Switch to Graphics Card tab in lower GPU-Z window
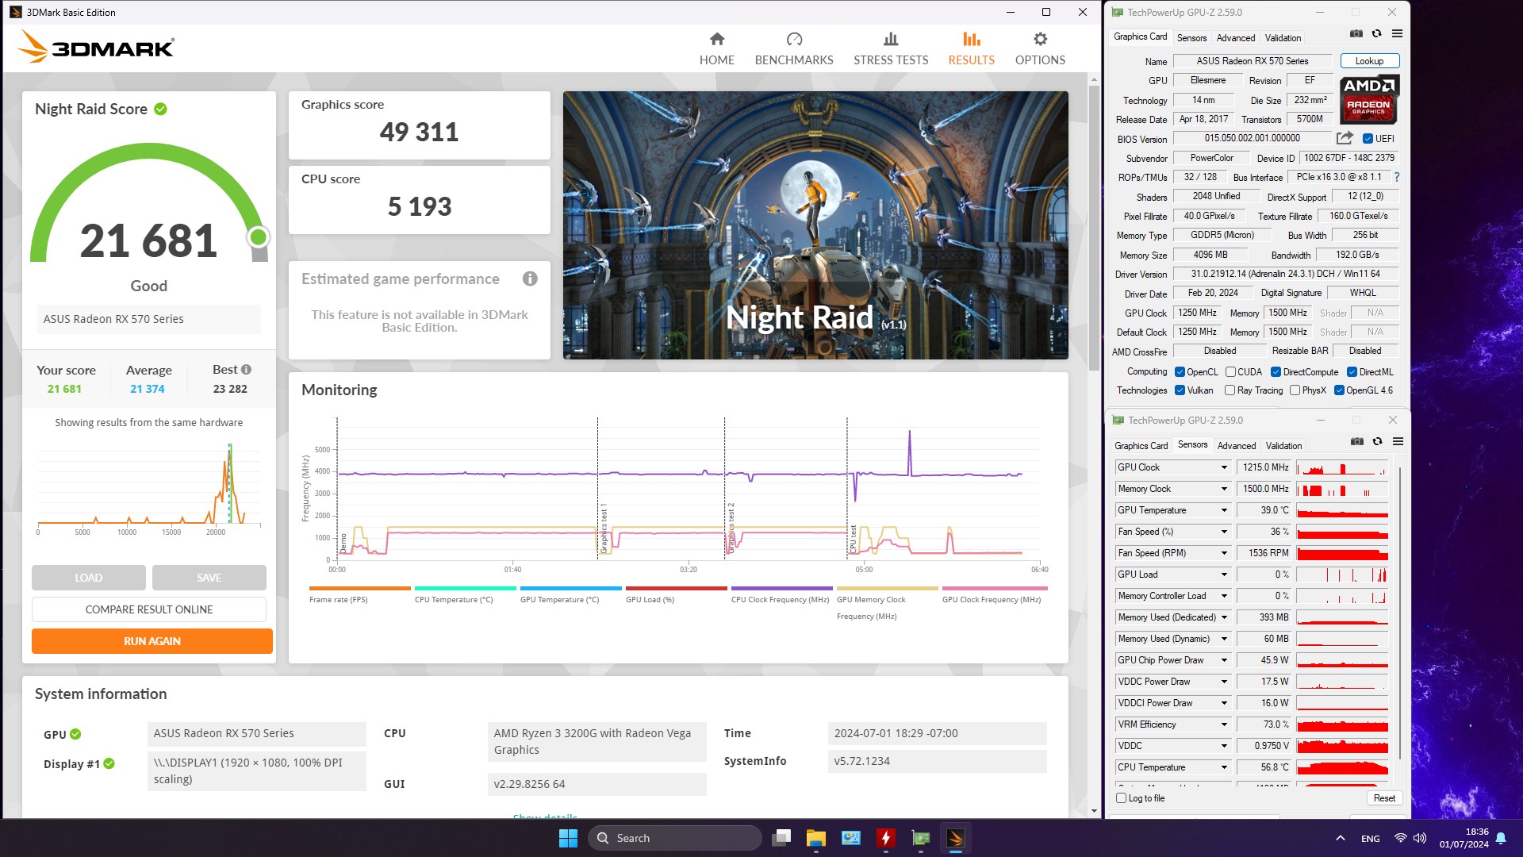1523x857 pixels. pos(1141,445)
